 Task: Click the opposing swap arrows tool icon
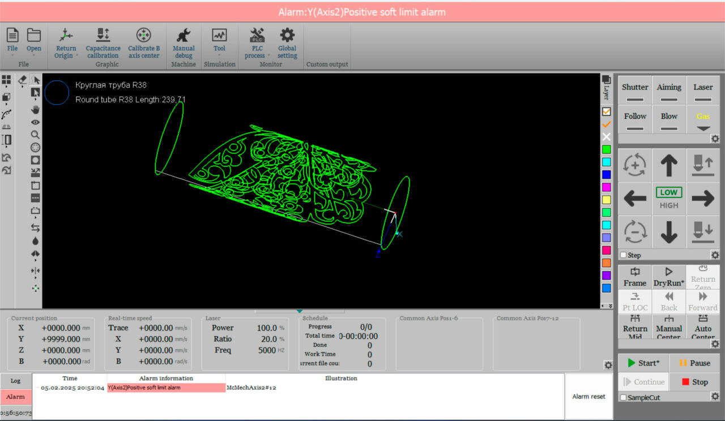point(35,227)
